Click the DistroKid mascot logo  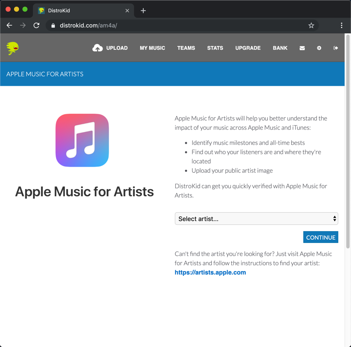coord(13,48)
